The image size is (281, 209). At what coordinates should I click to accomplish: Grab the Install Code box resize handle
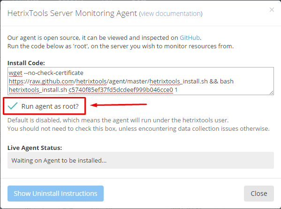[x=271, y=93]
